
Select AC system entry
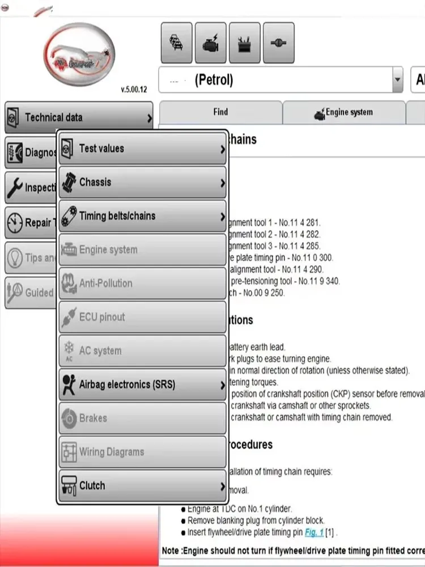pos(143,351)
